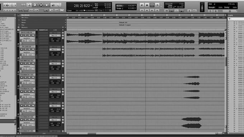Click the add button on Tempo ruler
Viewport: 244px width, 137px height.
65,20
